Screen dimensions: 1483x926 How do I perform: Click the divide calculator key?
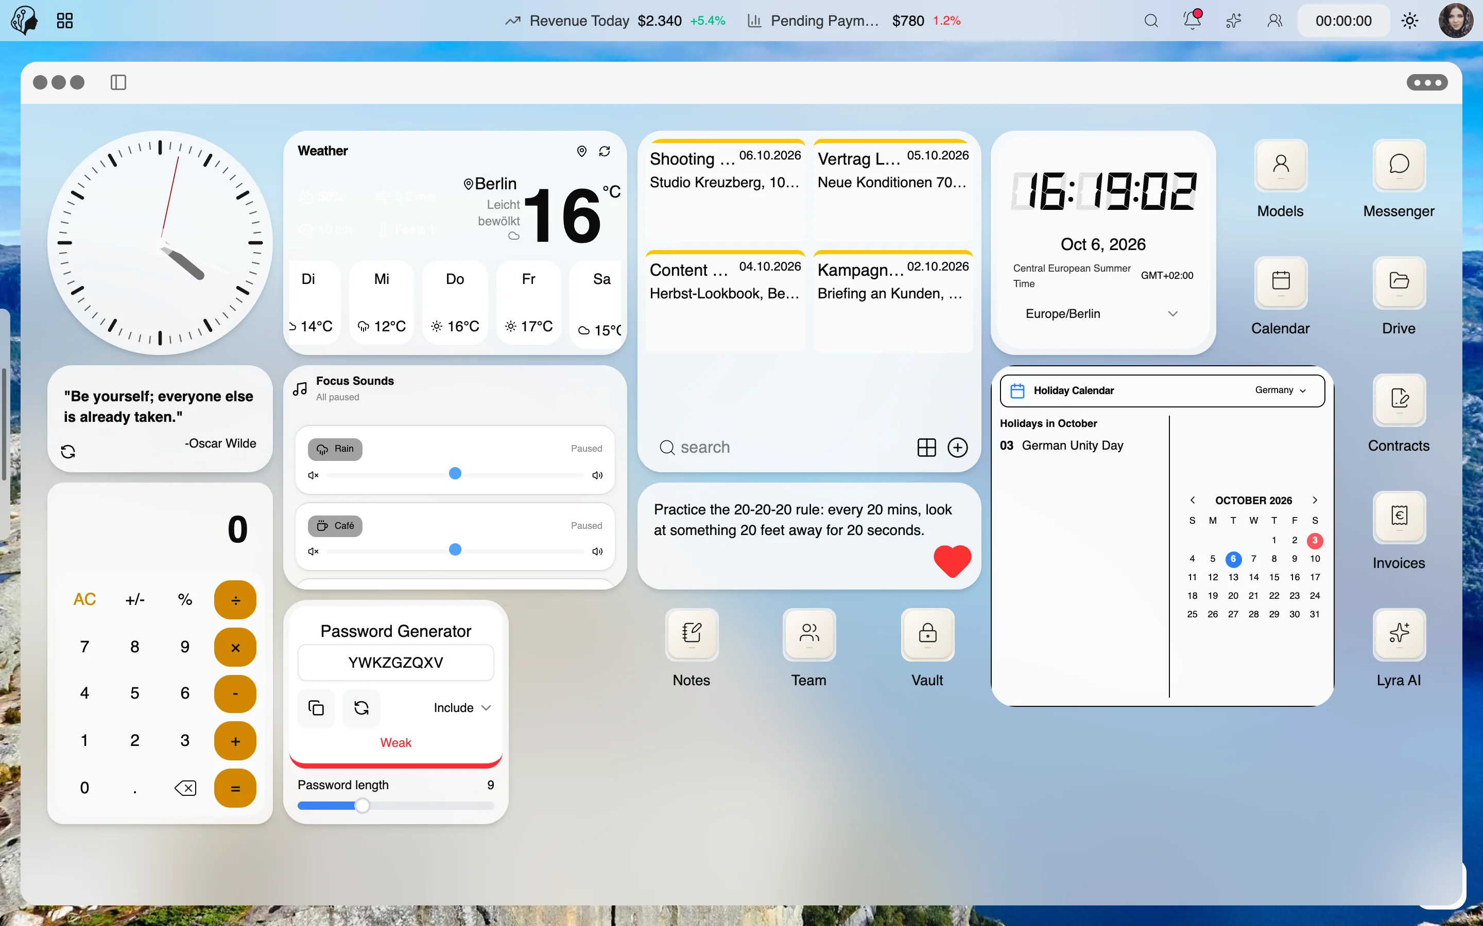point(235,599)
